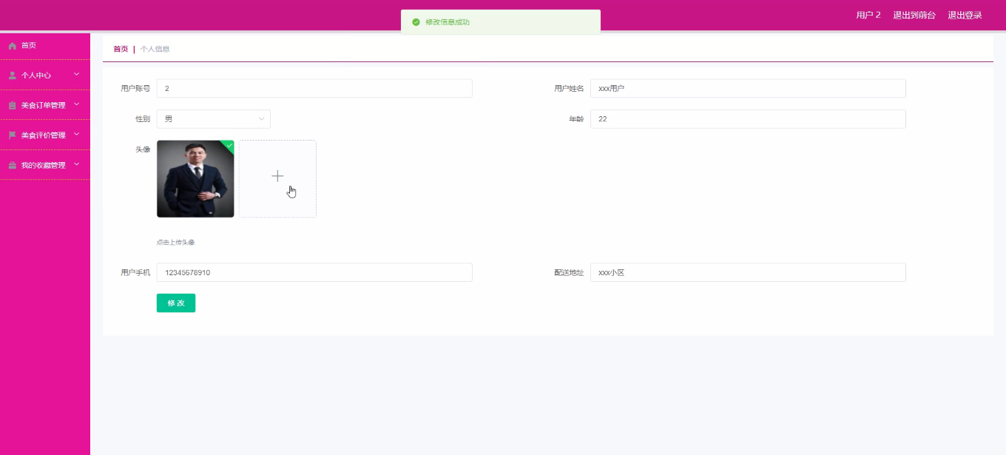Open the 首页 sidebar menu item
1006x455 pixels.
pos(29,46)
